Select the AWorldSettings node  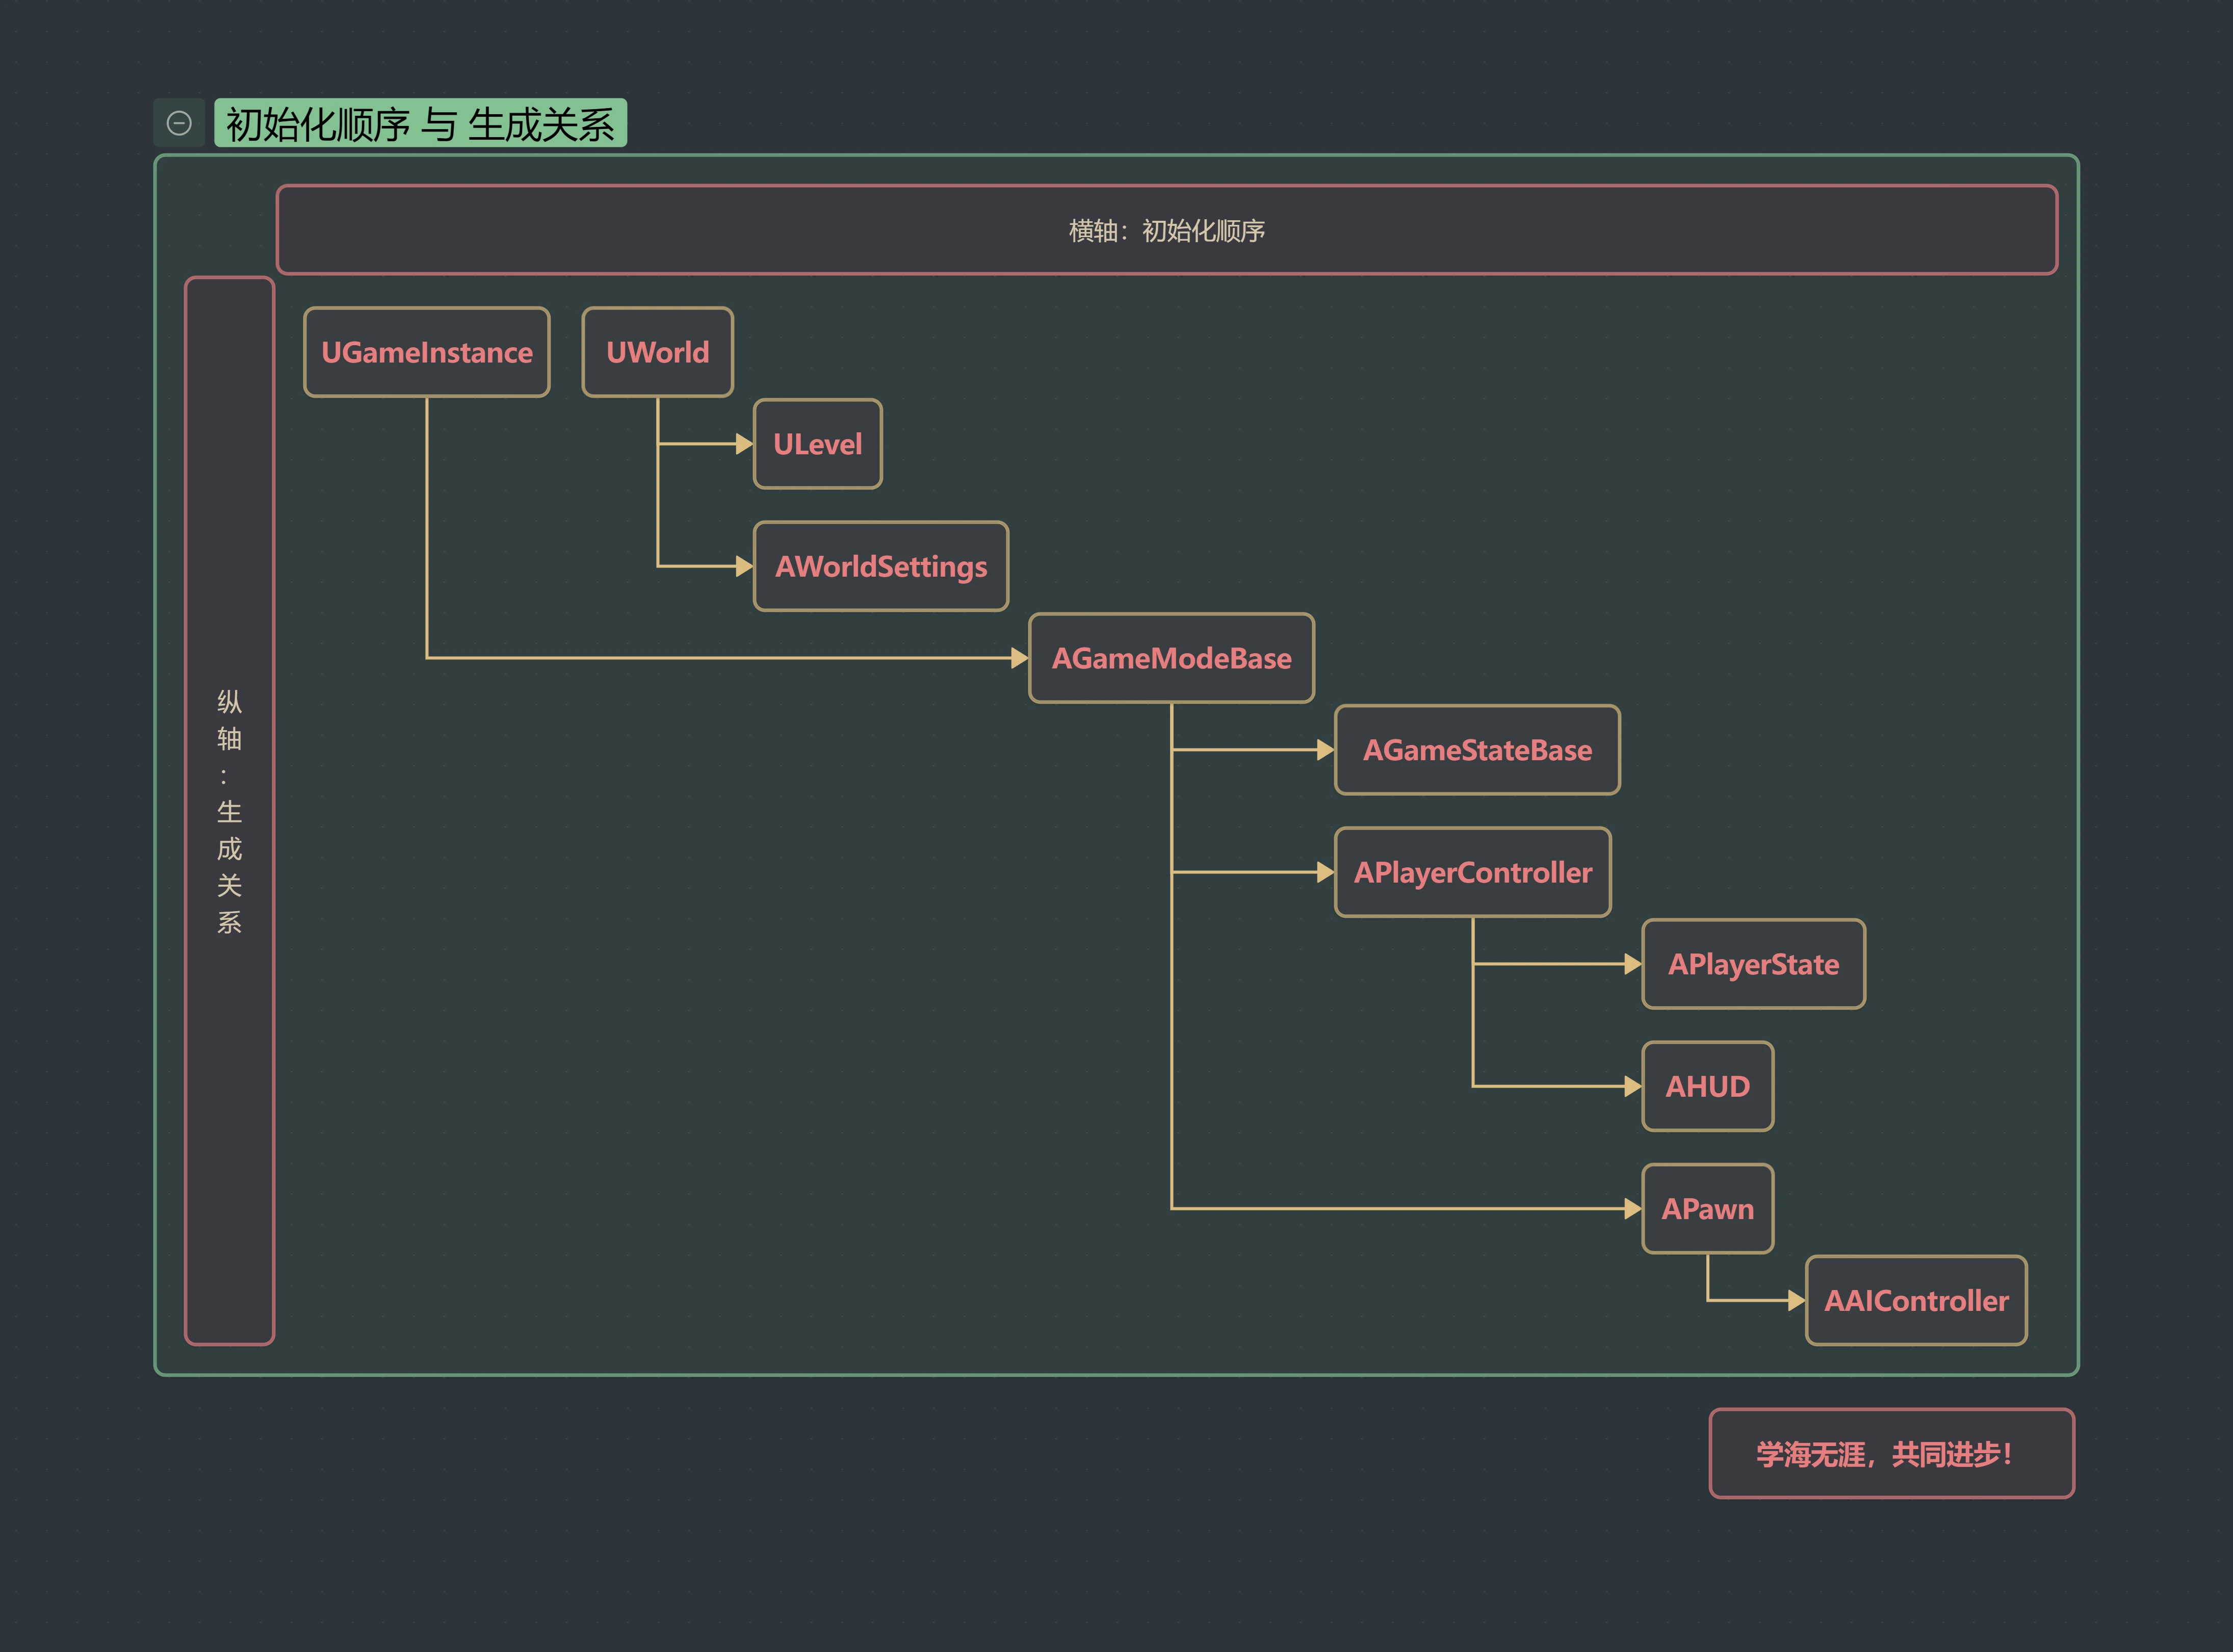point(880,566)
